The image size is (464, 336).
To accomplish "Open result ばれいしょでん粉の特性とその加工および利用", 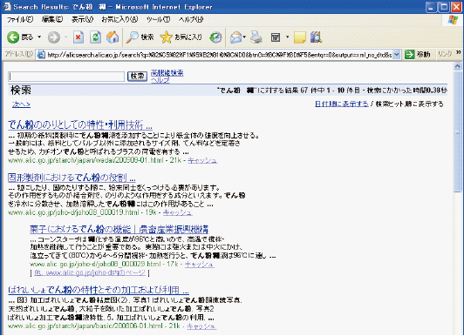I will (x=99, y=290).
